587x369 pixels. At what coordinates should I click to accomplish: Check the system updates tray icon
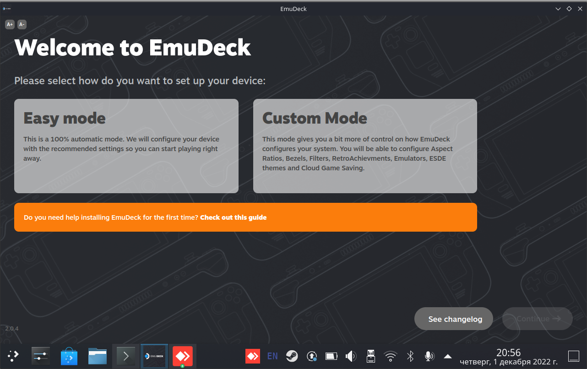click(312, 356)
